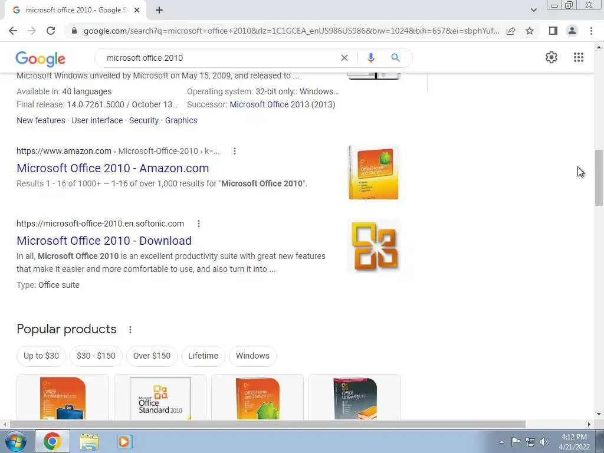Click the padlock site info icon

click(x=74, y=31)
